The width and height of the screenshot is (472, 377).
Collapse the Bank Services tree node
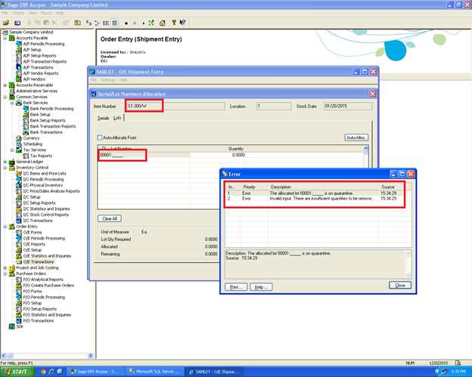point(12,103)
